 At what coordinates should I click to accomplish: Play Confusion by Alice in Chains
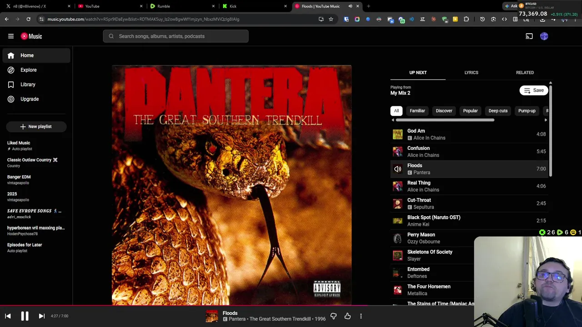[x=469, y=152]
